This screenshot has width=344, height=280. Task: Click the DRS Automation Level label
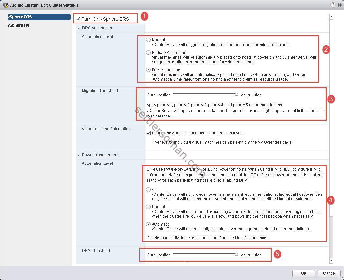tap(98, 37)
